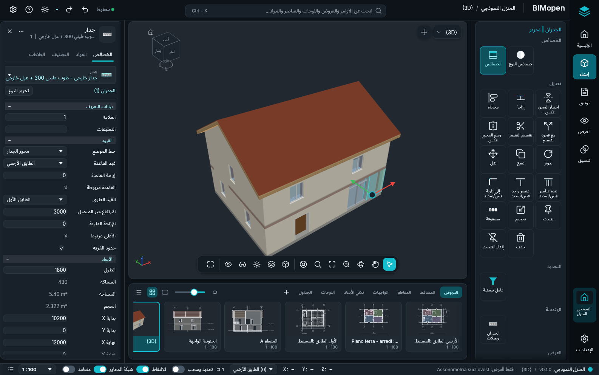Open the قيد القاعدة dropdown
Screen dimensions: 599x375
35,163
